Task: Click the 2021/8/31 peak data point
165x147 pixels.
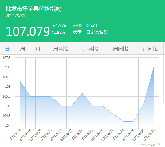Action: tap(154, 66)
